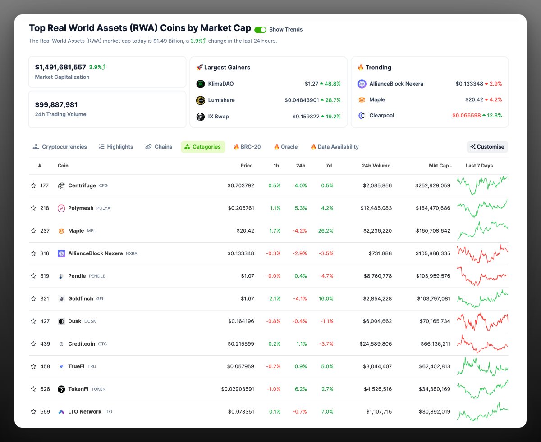Sort by Mkt Cap column header
Screen dimensions: 541x442
coord(440,166)
